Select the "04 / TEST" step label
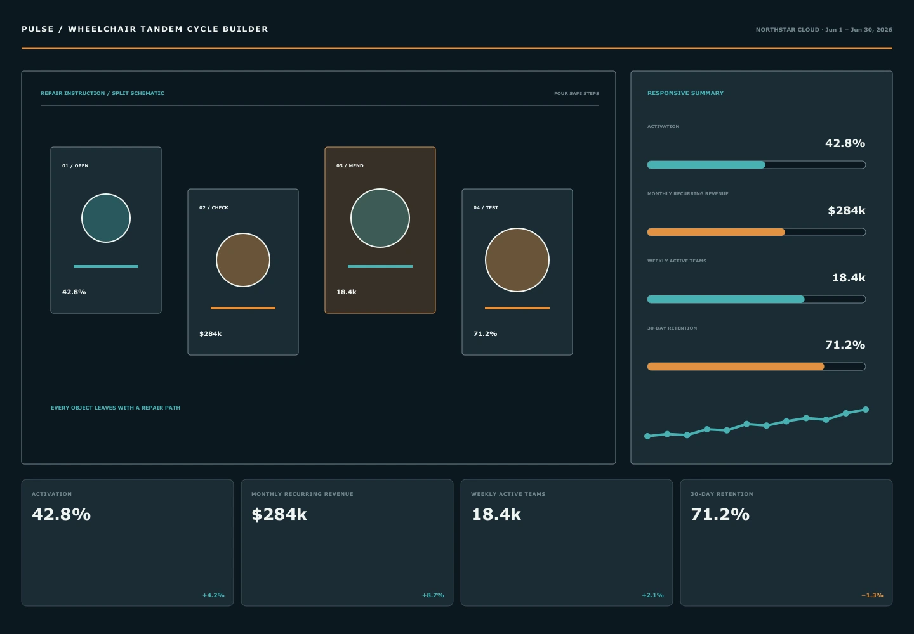 (x=486, y=208)
